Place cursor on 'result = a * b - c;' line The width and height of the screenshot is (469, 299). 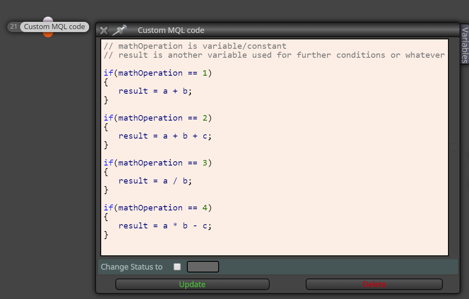pos(165,226)
